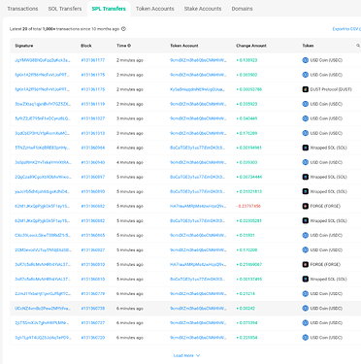361x364 pixels.
Task: Click the first Wrapped SOL token icon
Action: coord(305,148)
